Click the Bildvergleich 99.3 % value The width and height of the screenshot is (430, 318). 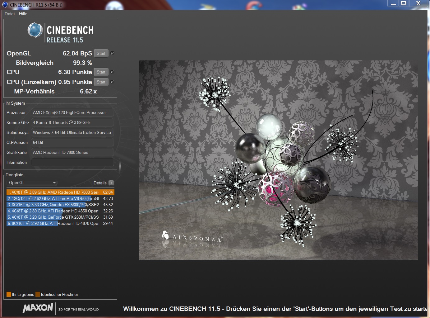[82, 63]
